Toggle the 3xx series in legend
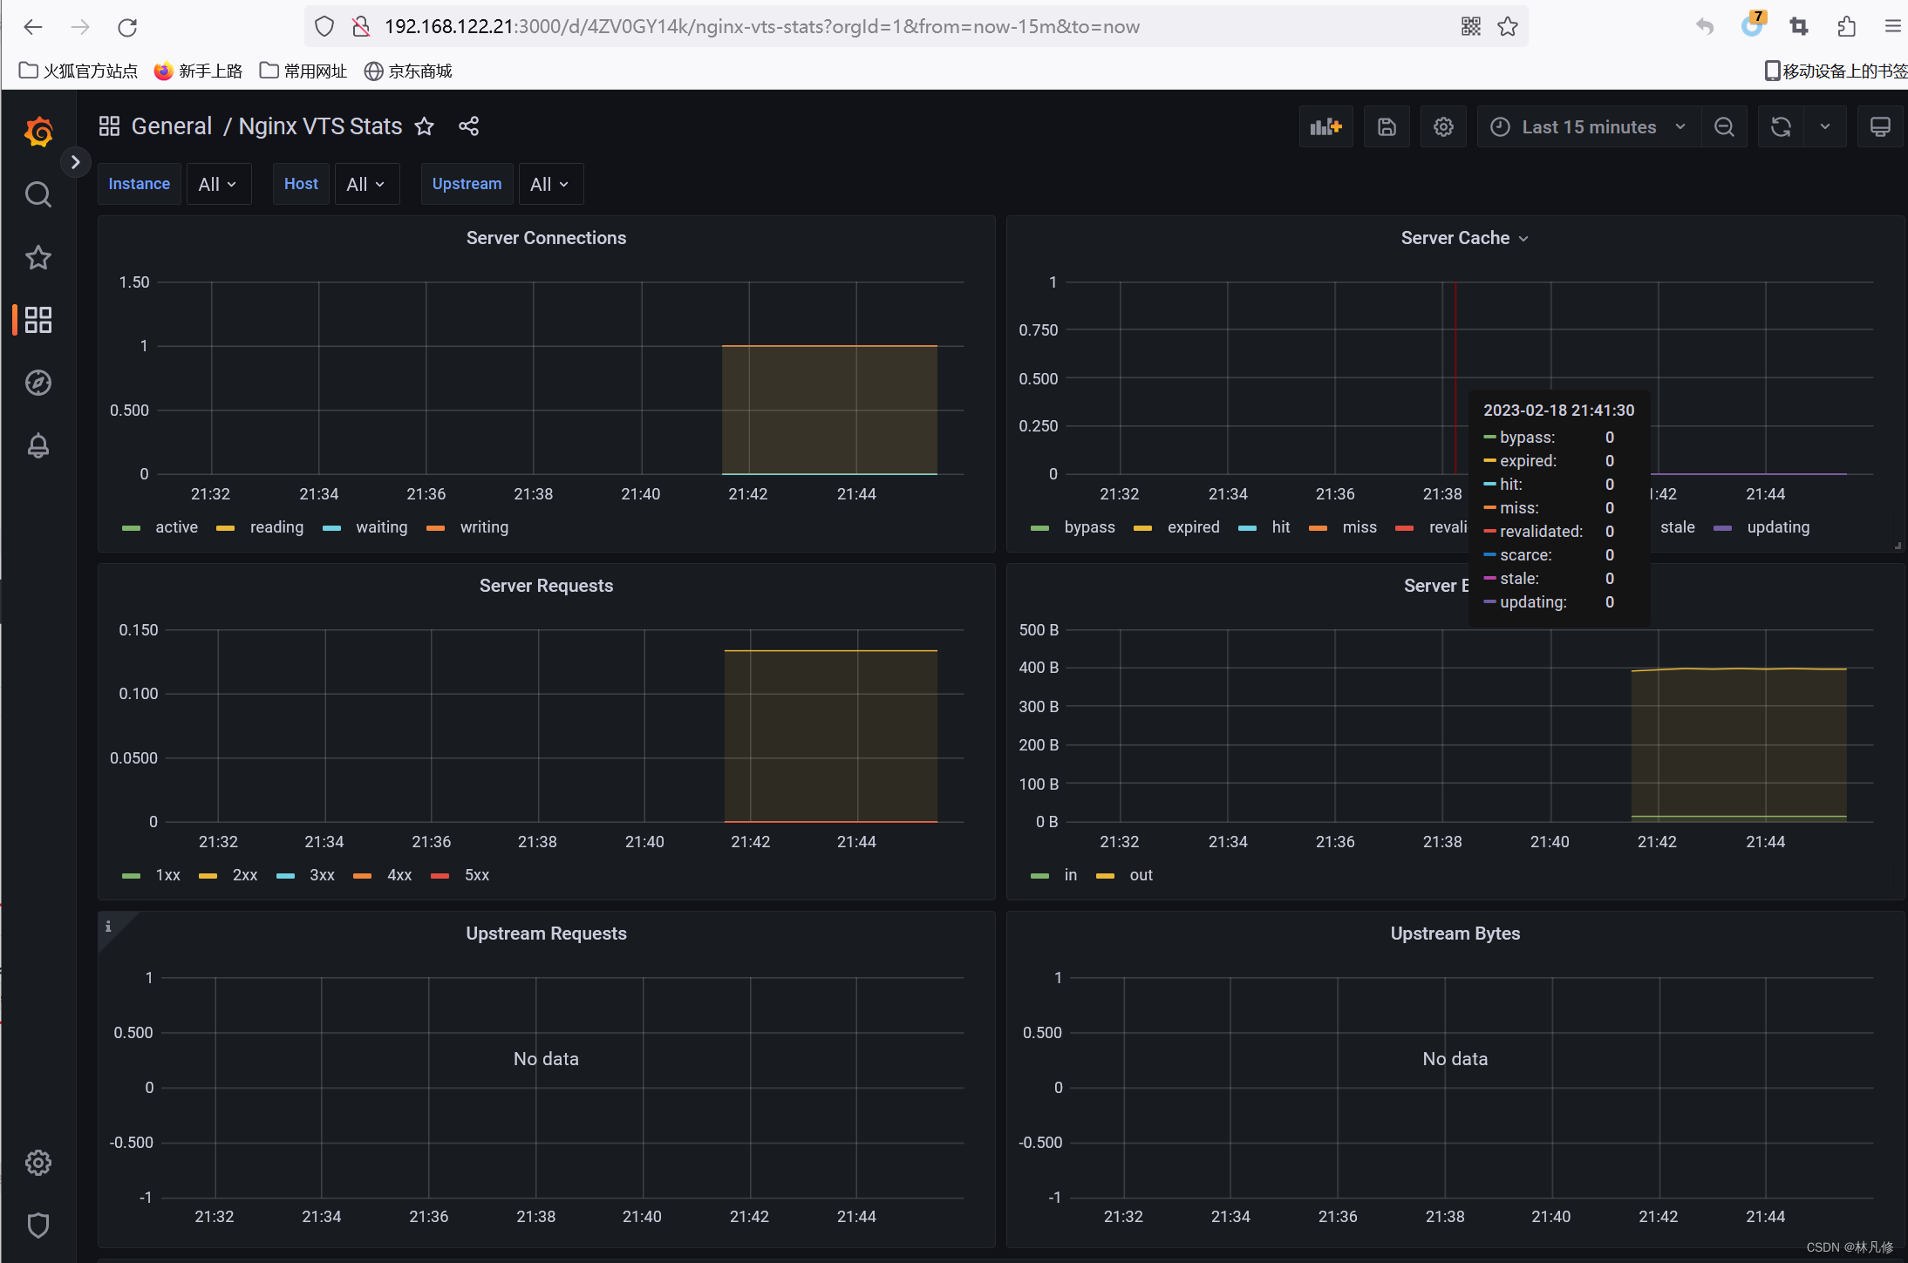 click(322, 875)
